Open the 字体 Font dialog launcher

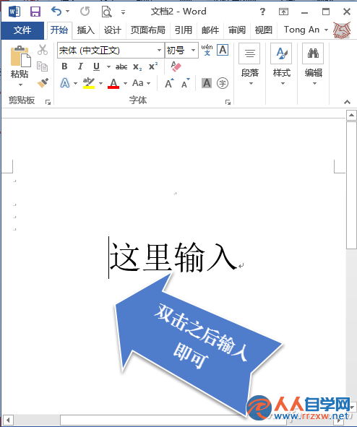click(228, 102)
